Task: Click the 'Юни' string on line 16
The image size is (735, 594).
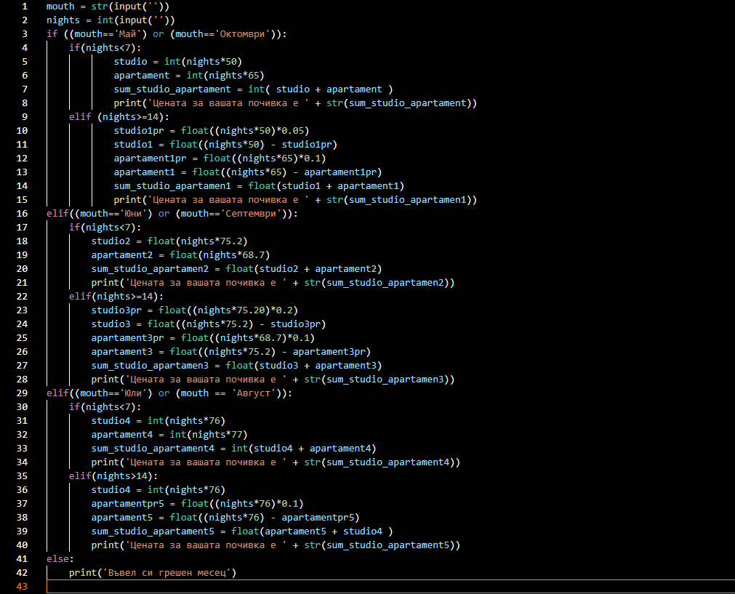Action: 133,213
